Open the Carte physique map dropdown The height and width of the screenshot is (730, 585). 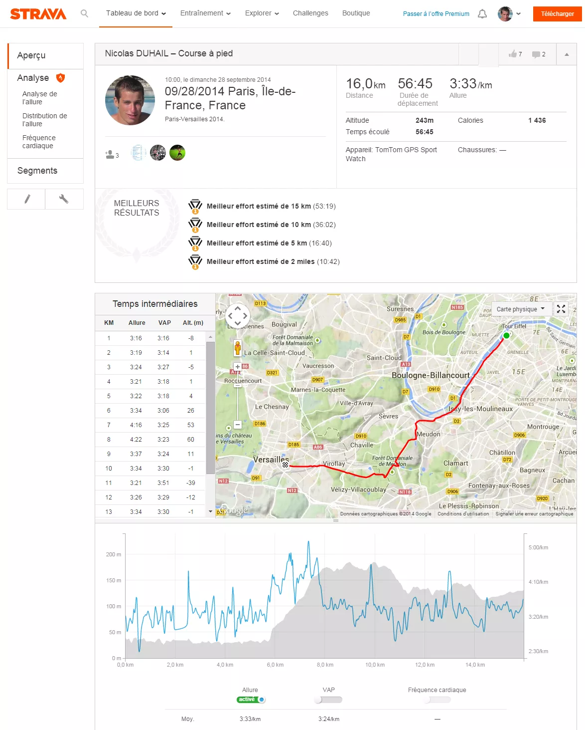pos(521,309)
